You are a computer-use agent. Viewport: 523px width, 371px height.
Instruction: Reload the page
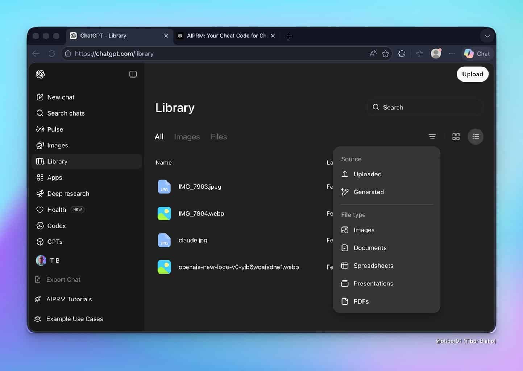pos(52,54)
